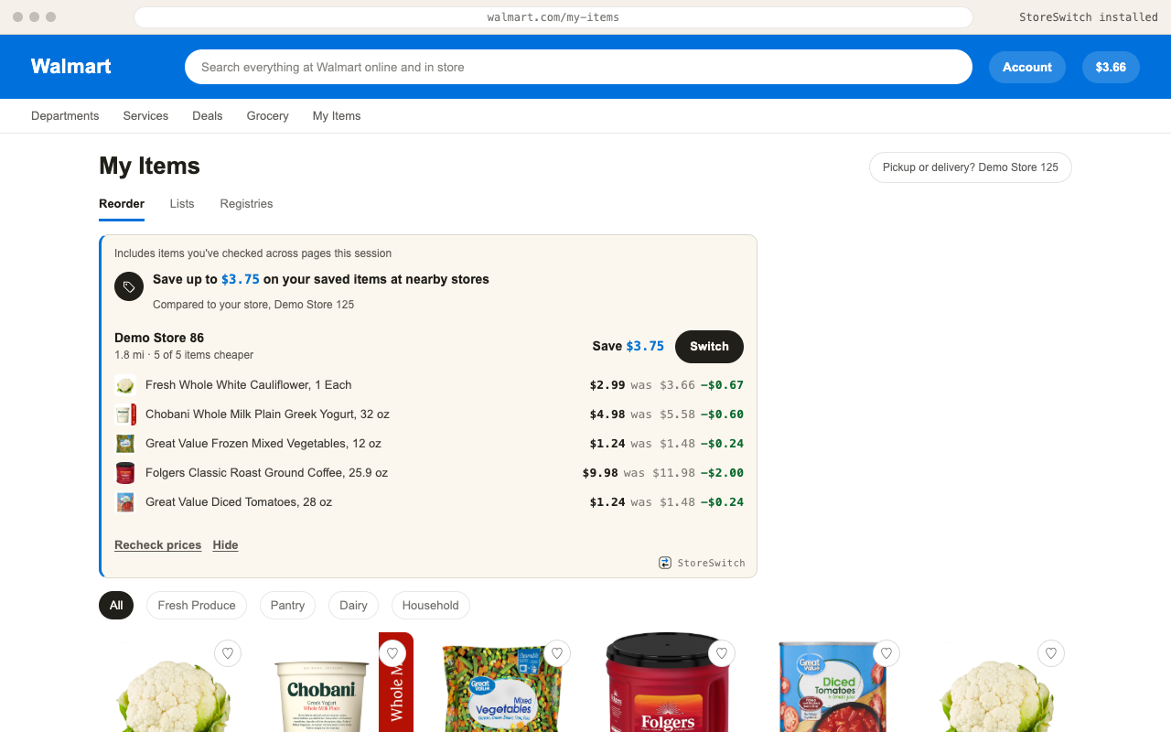Filter by Pantry
1171x732 pixels.
click(x=287, y=606)
